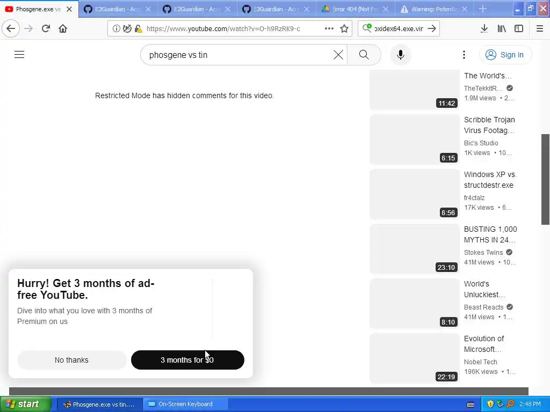
Task: Open YouTube guide hamburger menu
Action: [19, 55]
